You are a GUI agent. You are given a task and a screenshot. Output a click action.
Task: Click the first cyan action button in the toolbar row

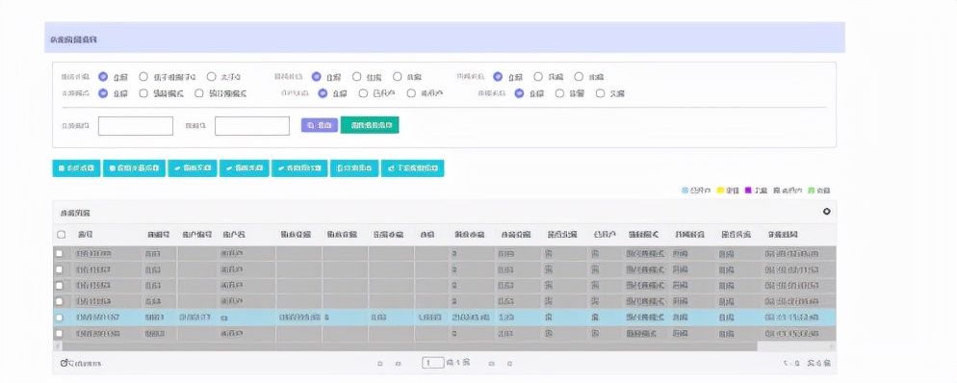tap(76, 168)
